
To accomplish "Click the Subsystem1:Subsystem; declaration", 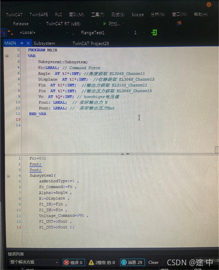I will 63,62.
